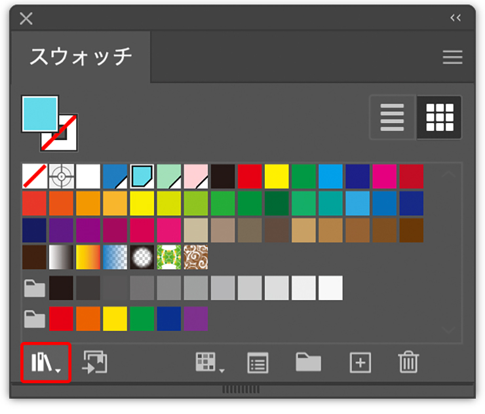Choose the black-to-white gradient swatch

pos(61,257)
